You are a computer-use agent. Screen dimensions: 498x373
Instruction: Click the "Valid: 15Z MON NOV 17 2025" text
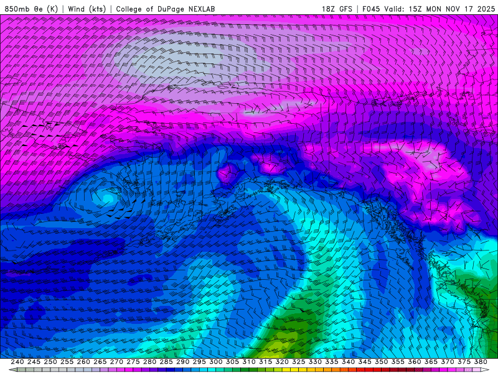coord(439,9)
